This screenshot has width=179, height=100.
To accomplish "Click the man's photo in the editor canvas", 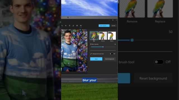I will point(74,51).
